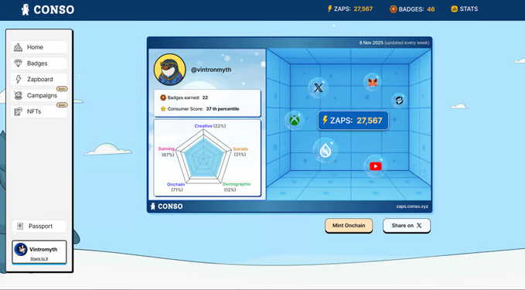
Task: Click the NFTs icon in sidebar
Action: click(18, 111)
